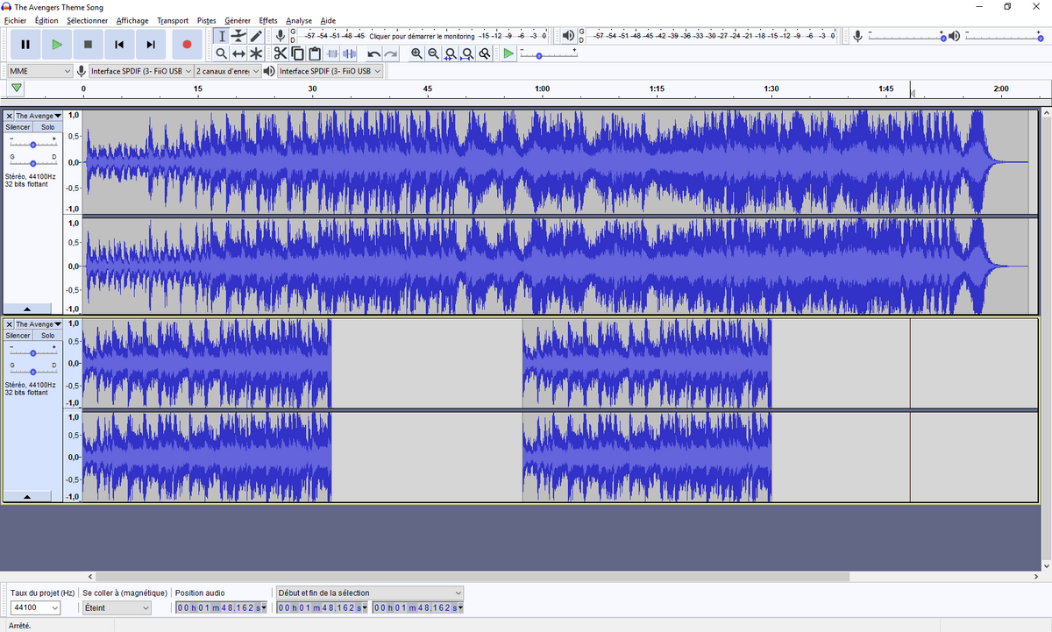
Task: Fit selection to window width
Action: tap(451, 53)
